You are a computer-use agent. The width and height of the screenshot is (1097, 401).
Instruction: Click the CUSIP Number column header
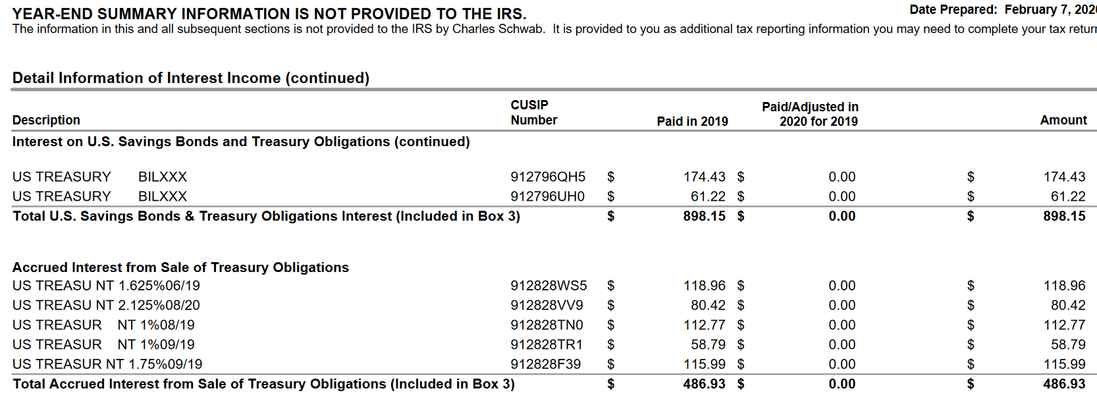[x=533, y=113]
